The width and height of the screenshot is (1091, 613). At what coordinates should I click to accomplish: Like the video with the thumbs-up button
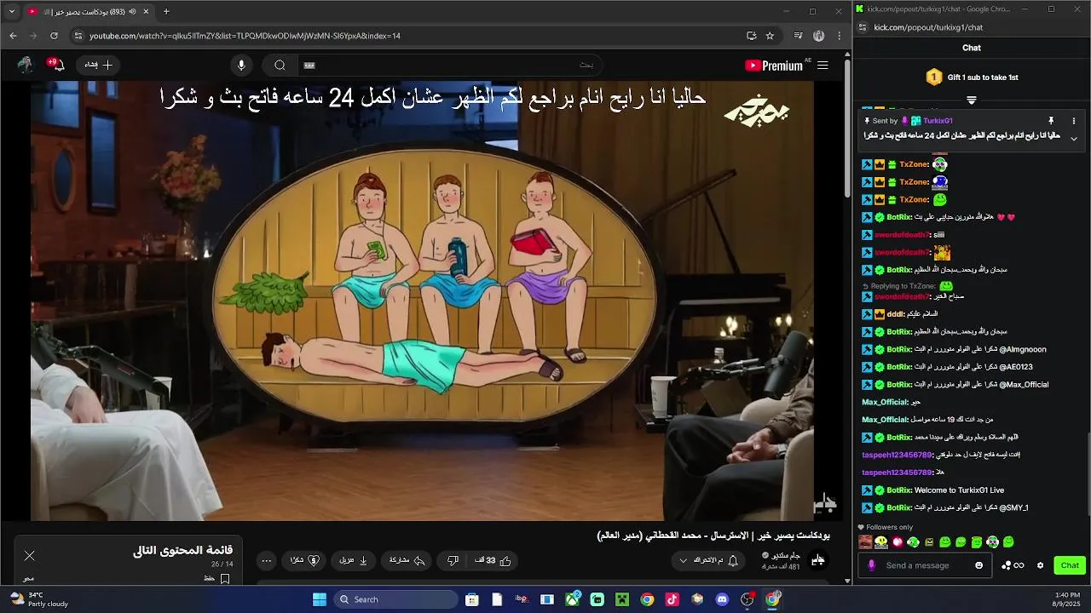(494, 560)
